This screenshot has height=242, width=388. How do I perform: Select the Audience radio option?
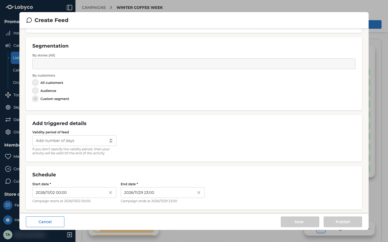(x=35, y=91)
